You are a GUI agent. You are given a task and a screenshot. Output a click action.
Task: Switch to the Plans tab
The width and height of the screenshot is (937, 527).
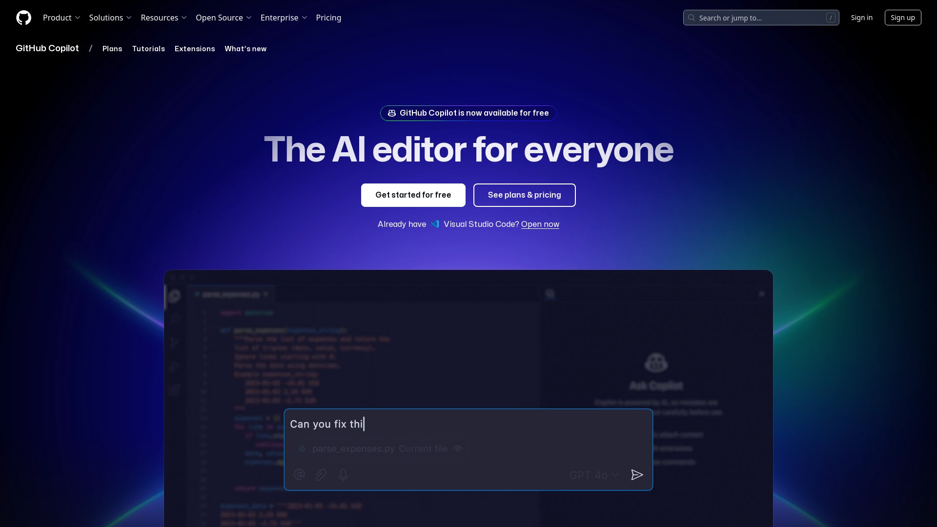pyautogui.click(x=112, y=49)
